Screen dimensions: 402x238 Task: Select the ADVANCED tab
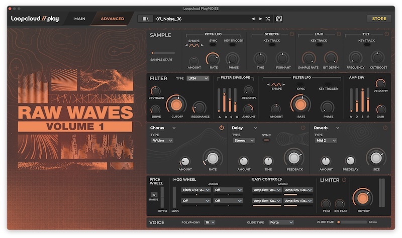click(112, 19)
